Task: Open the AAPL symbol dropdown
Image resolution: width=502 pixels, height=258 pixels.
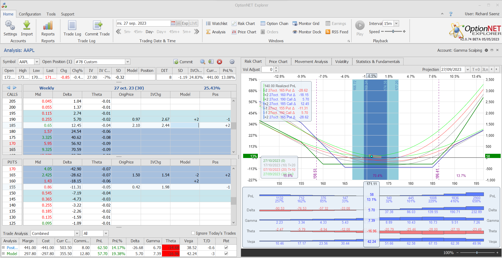Action: [37, 62]
